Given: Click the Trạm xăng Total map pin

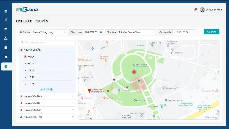Looking at the screenshot, I should tap(85, 80).
